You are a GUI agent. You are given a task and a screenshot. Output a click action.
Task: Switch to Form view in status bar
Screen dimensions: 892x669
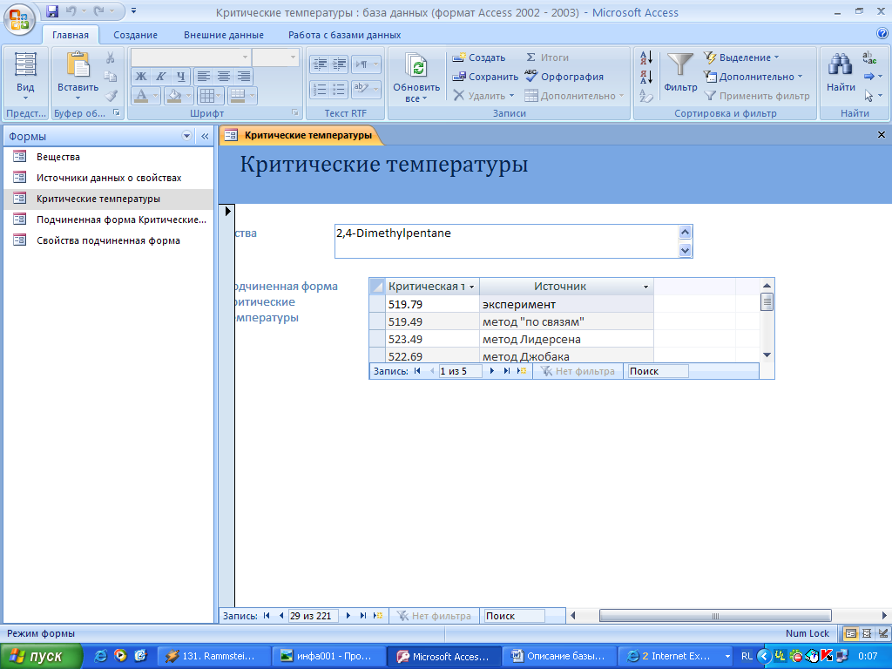(851, 633)
